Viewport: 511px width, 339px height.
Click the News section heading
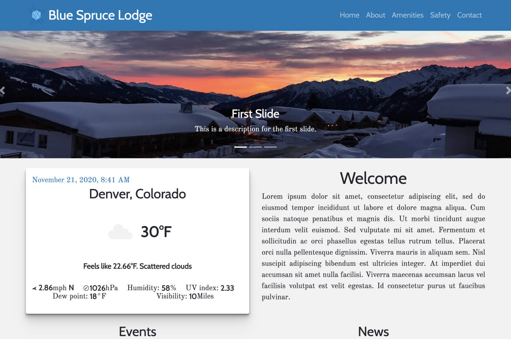373,332
